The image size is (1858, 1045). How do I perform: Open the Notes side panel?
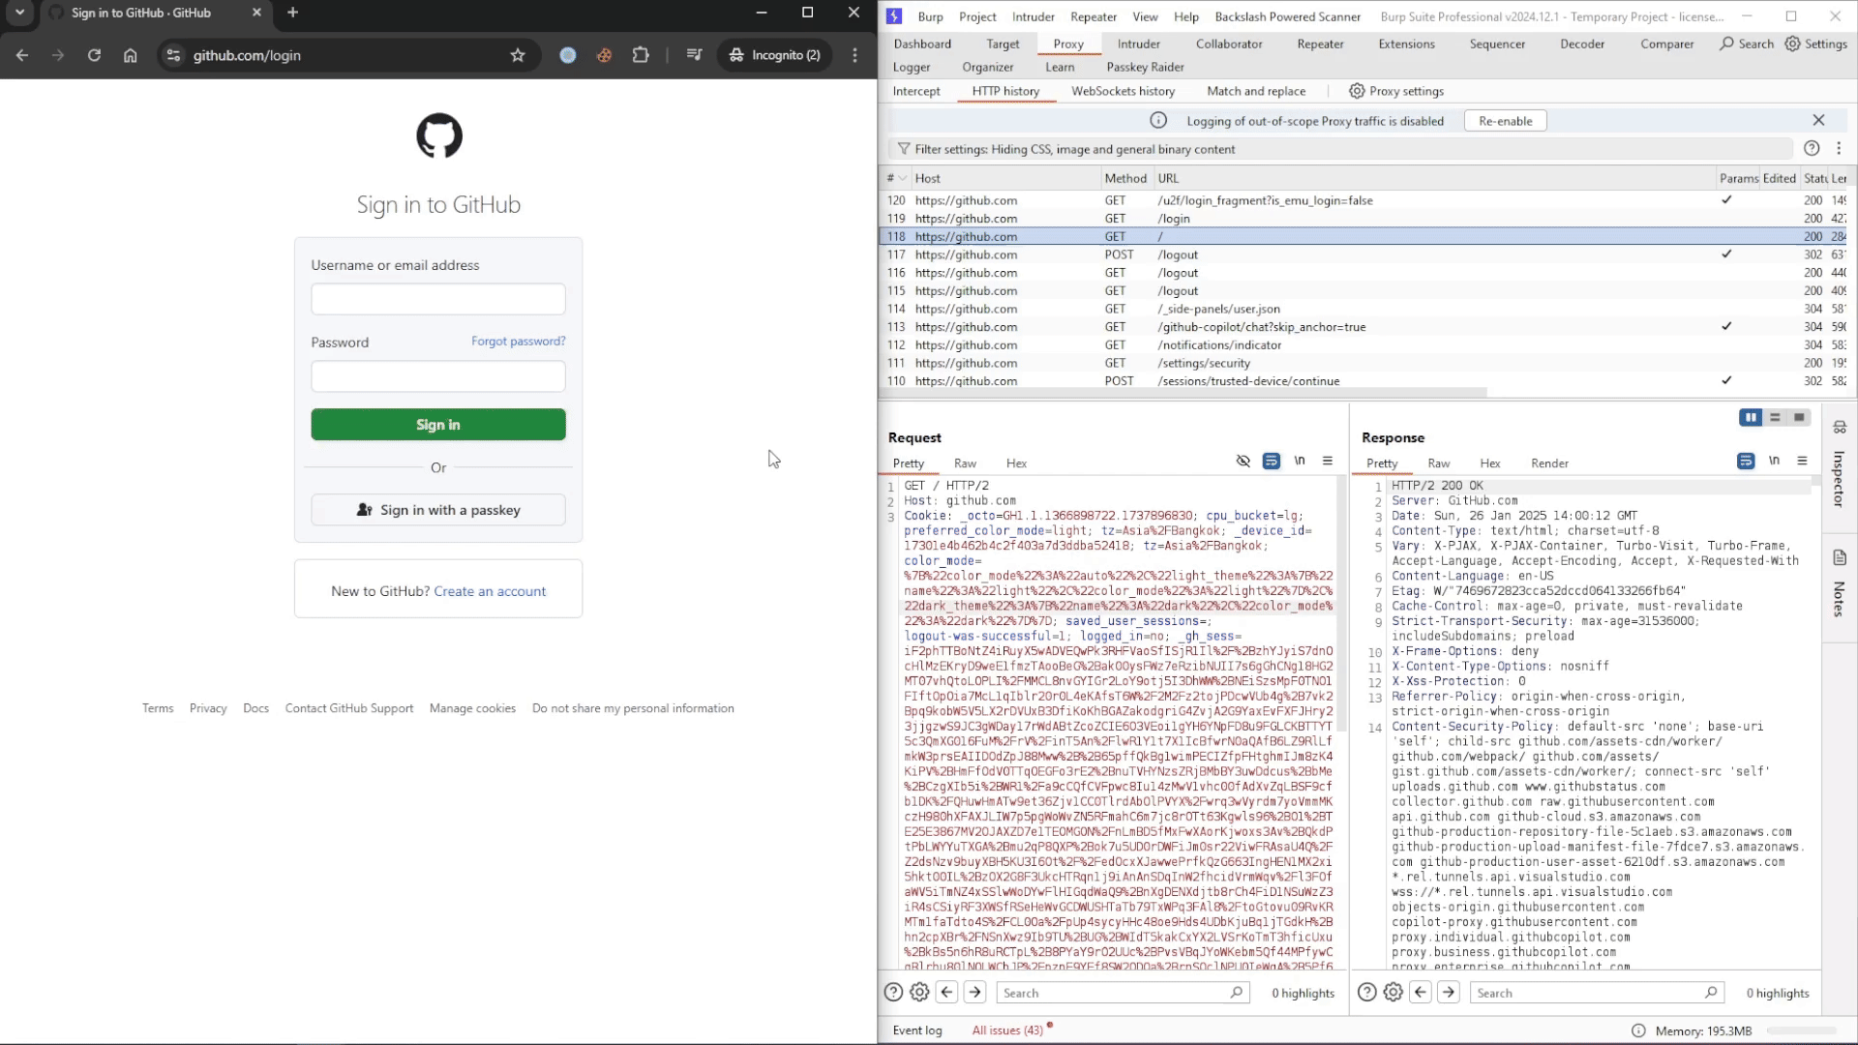(1840, 583)
